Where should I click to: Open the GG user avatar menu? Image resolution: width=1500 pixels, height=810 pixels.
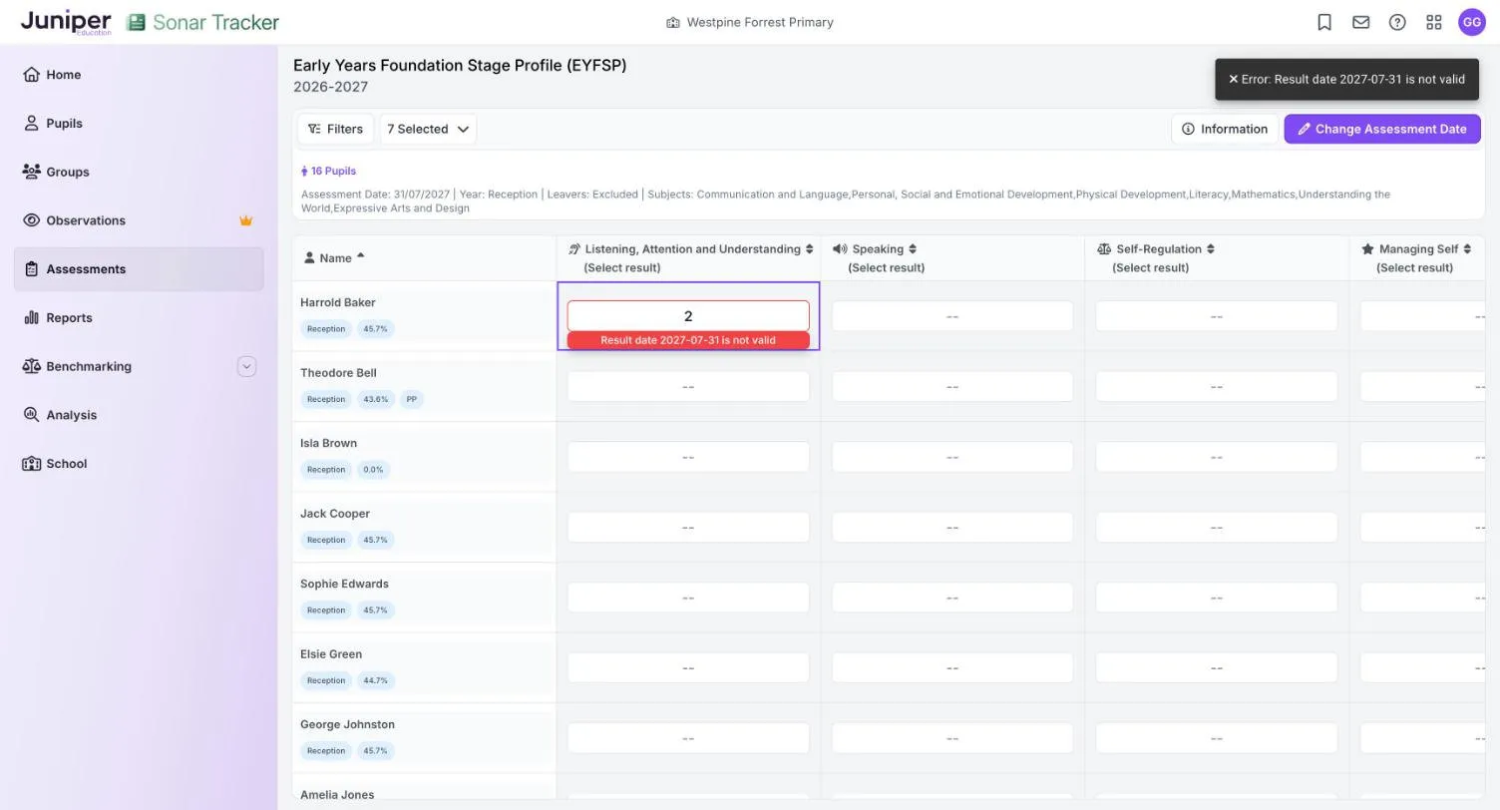(x=1472, y=22)
